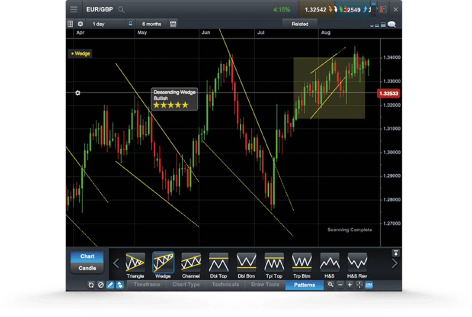This screenshot has height=317, width=472.
Task: Select the Triangle pattern icon
Action: tap(135, 263)
